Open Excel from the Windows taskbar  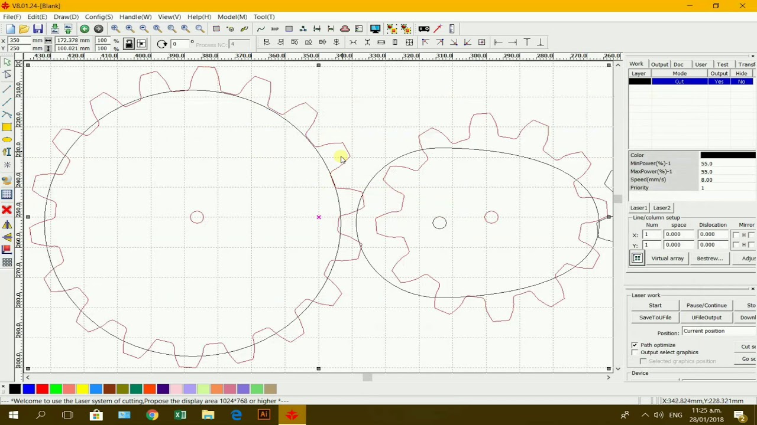[x=180, y=415]
